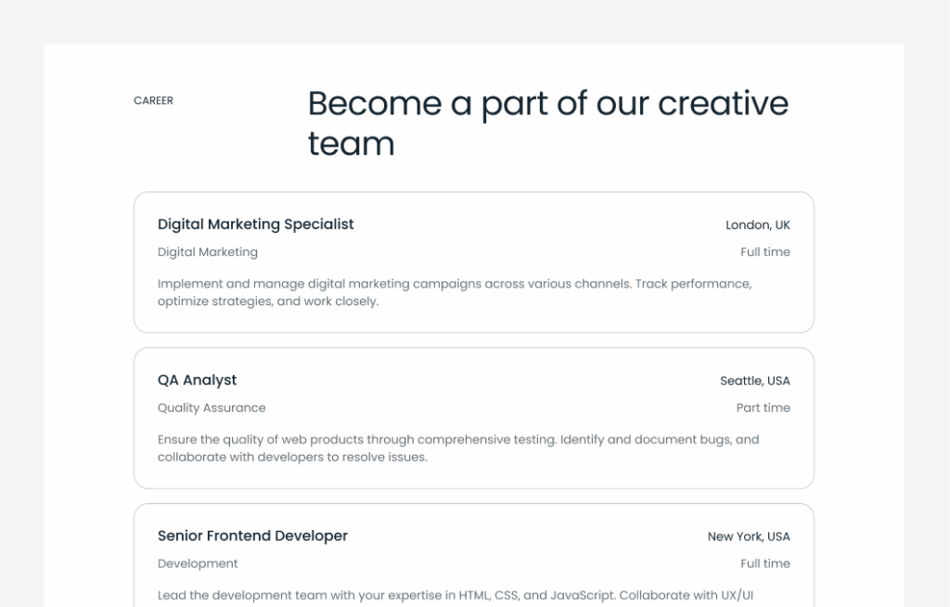Click the 'Become a part of our creative team' heading
950x607 pixels.
(547, 104)
